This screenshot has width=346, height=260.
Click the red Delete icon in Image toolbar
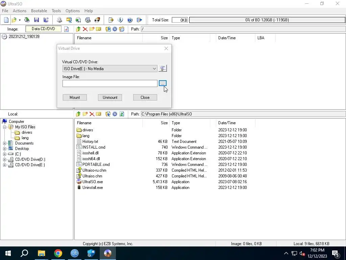(x=85, y=29)
